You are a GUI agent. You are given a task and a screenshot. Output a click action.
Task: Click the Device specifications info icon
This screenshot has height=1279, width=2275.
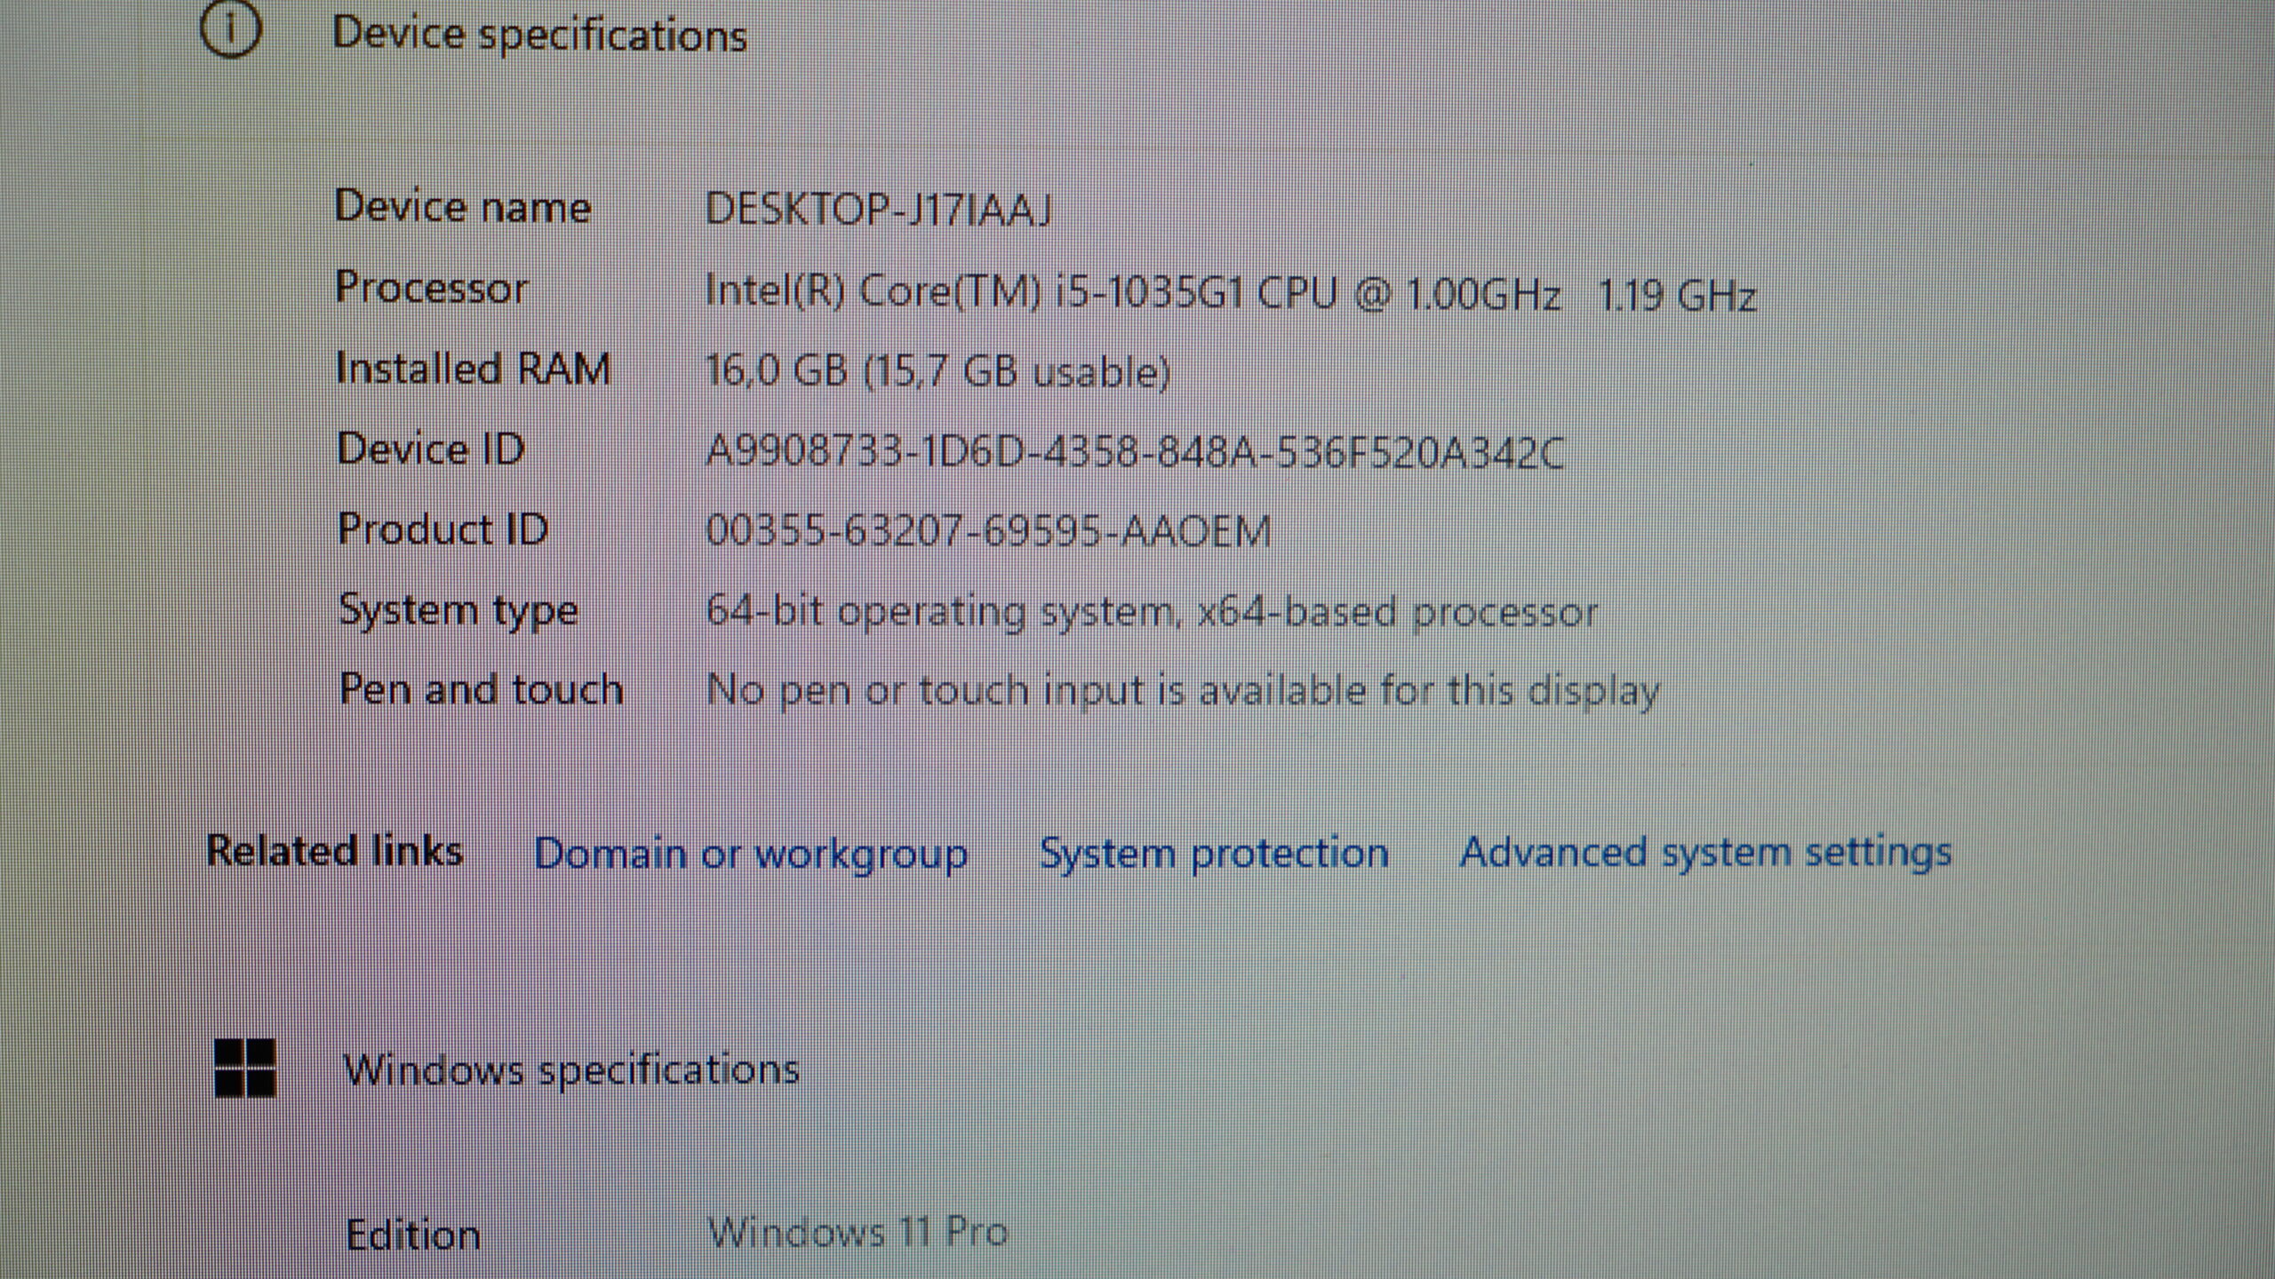[x=231, y=30]
